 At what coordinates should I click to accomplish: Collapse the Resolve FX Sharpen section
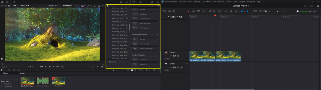point(157,34)
